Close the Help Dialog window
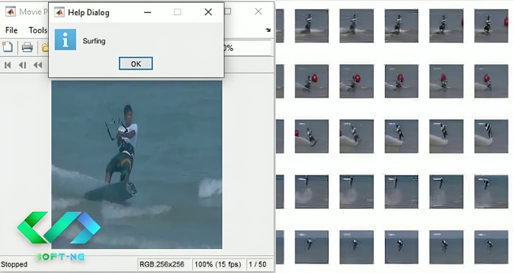This screenshot has width=514, height=273. [x=208, y=12]
